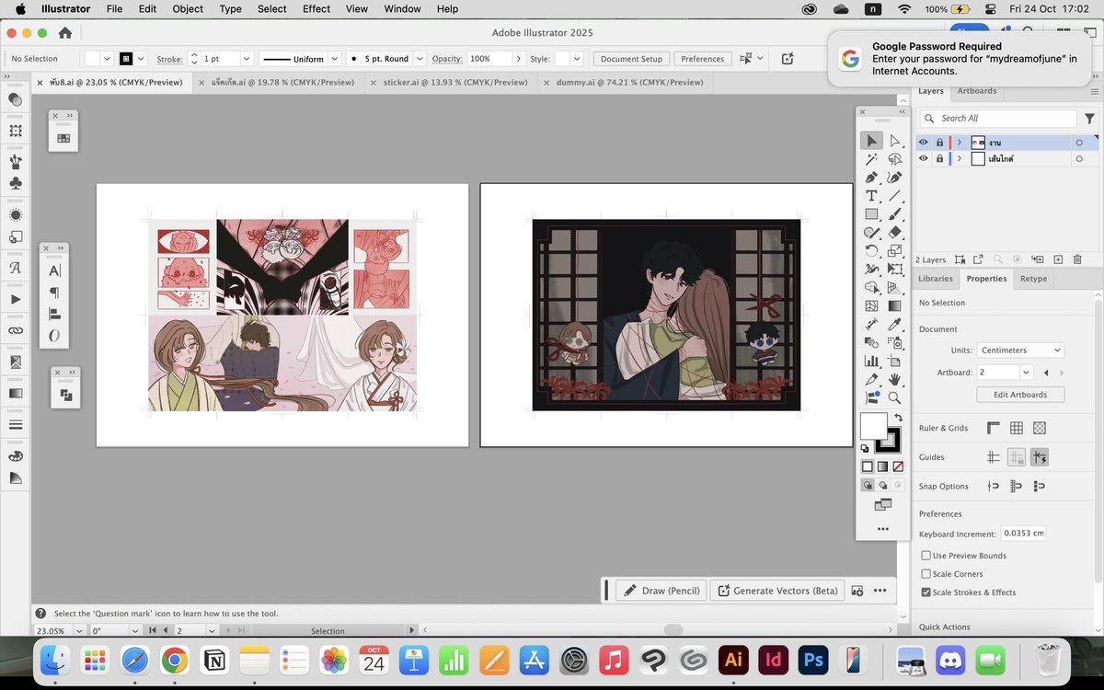Enable Use Preview Bounds checkbox
This screenshot has width=1104, height=690.
pyautogui.click(x=926, y=556)
